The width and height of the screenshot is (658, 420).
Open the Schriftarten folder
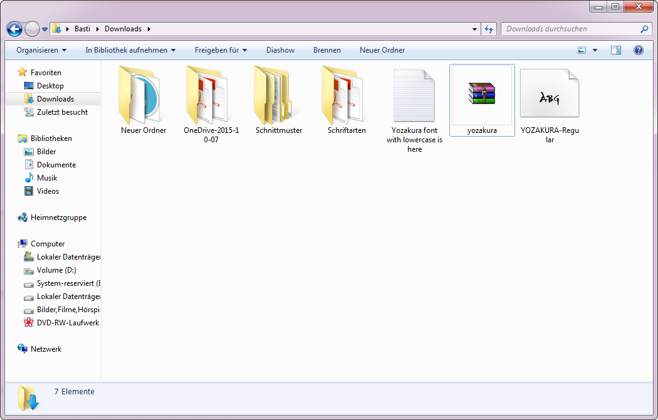pyautogui.click(x=346, y=95)
